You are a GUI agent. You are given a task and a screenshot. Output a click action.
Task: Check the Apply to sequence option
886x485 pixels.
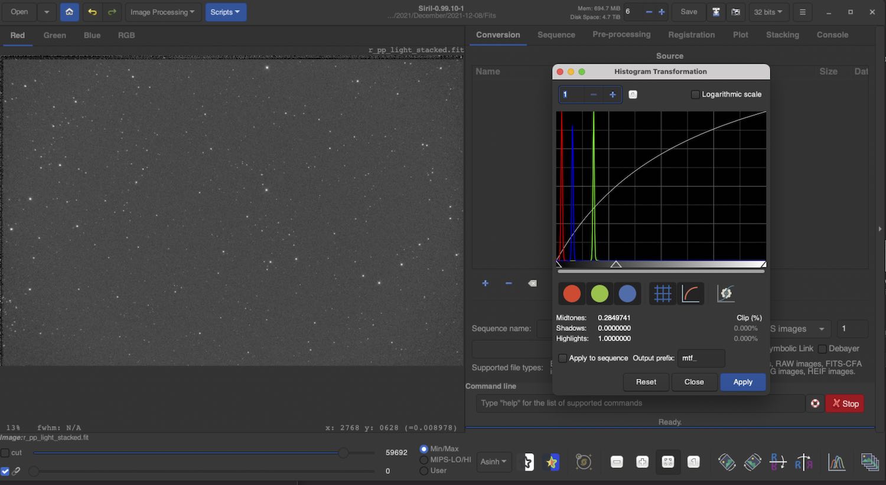[x=562, y=358]
